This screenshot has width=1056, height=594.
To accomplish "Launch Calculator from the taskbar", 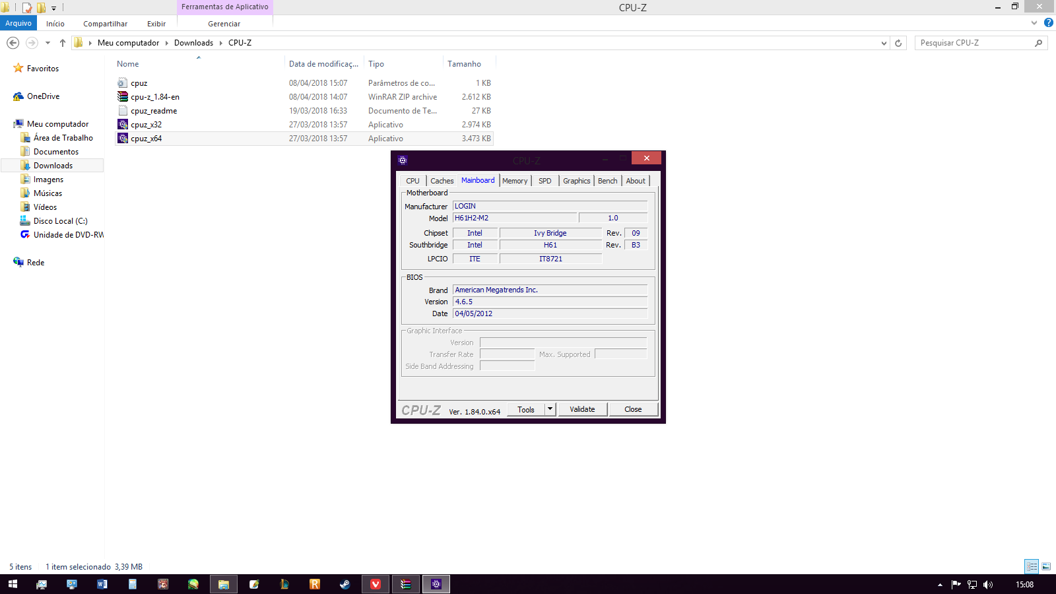I will [x=133, y=584].
